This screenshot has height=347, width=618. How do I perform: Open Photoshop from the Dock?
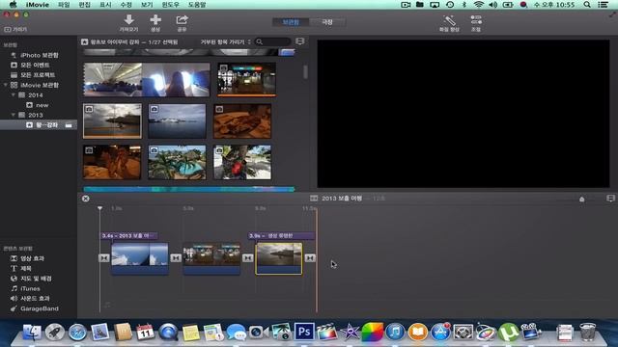pos(304,332)
